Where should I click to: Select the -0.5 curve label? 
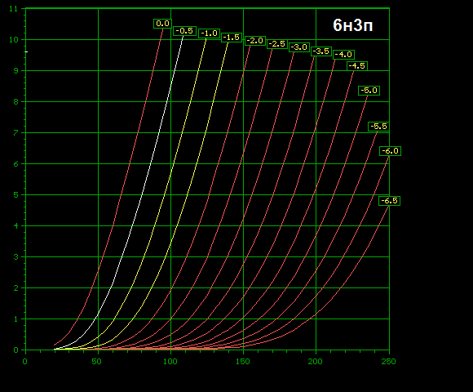coord(184,31)
